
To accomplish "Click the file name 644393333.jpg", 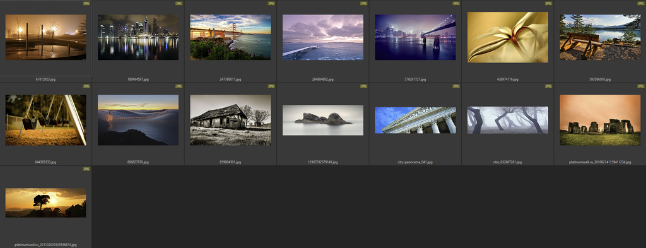I will [x=45, y=162].
